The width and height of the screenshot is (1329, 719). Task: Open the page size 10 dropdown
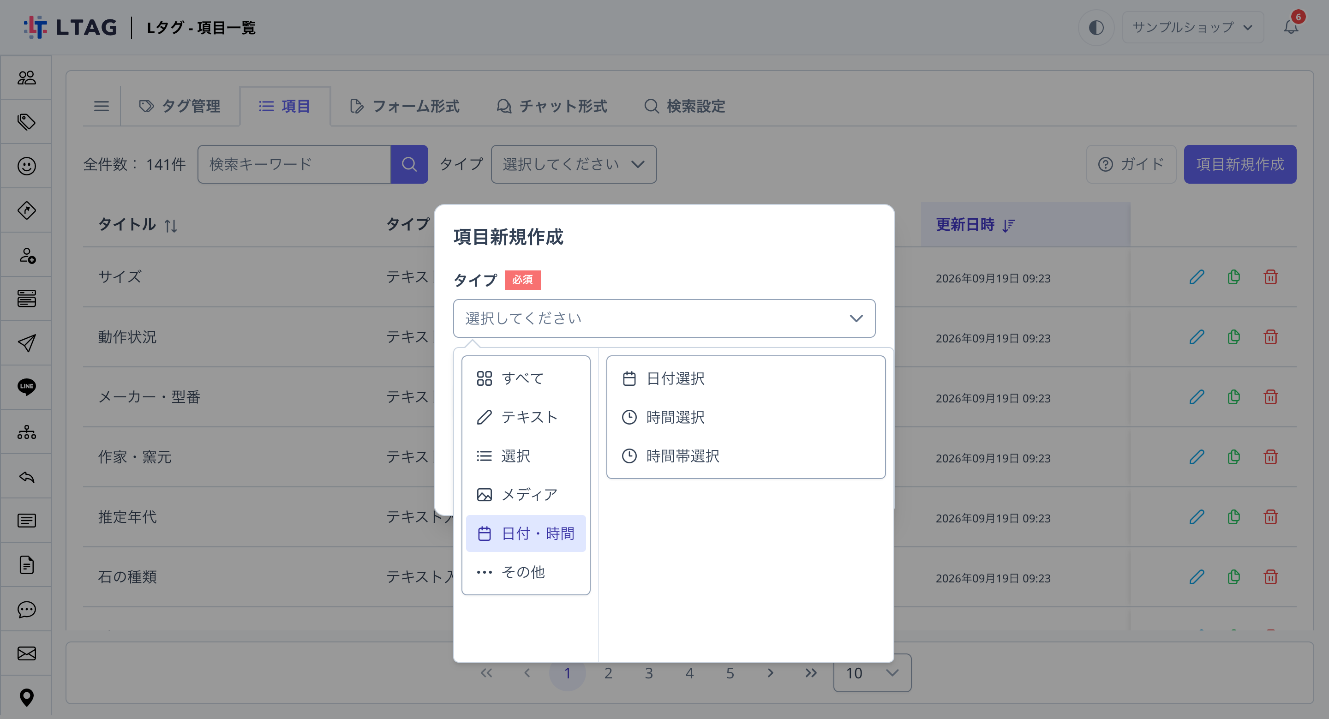[872, 672]
